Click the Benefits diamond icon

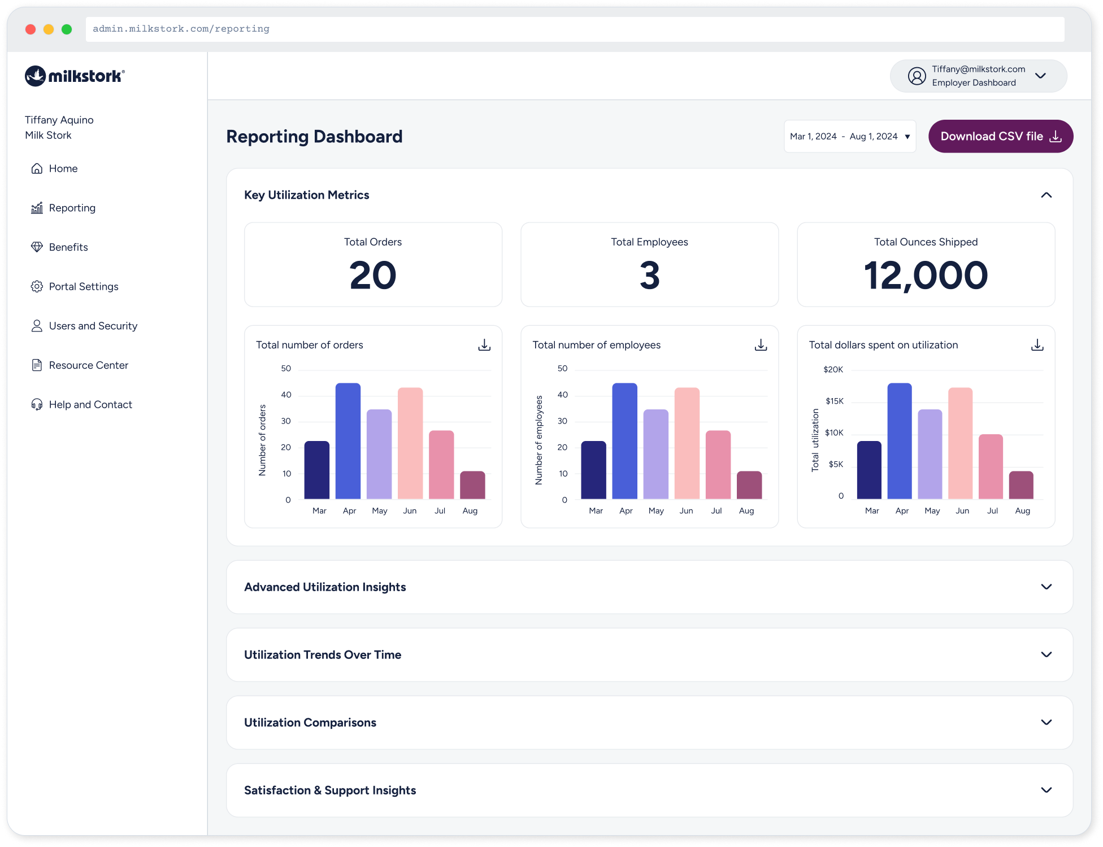tap(37, 247)
